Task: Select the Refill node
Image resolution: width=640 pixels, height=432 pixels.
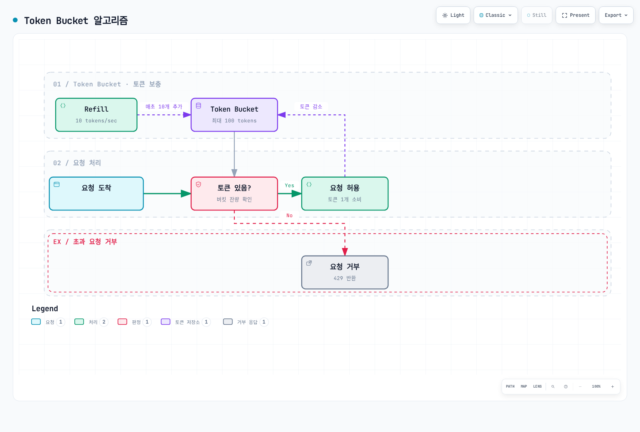Action: pyautogui.click(x=96, y=115)
